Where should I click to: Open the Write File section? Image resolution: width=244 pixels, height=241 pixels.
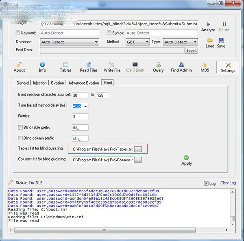112,67
